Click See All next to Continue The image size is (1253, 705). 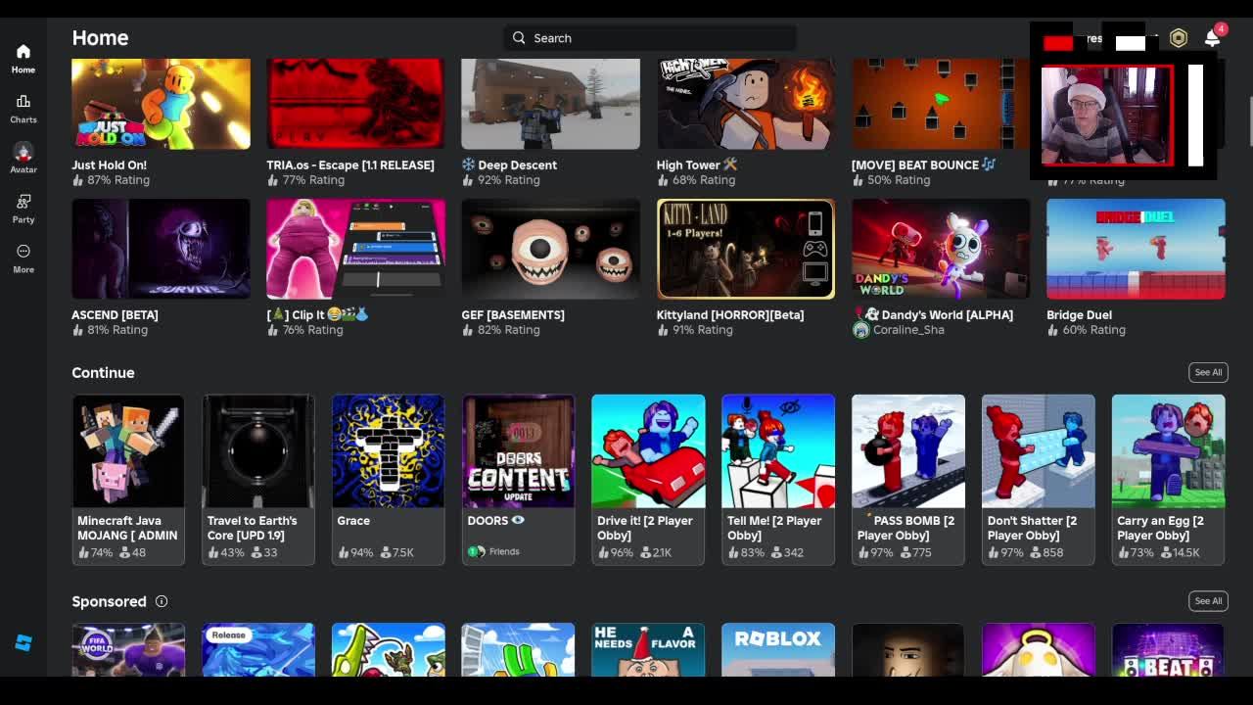click(1208, 372)
